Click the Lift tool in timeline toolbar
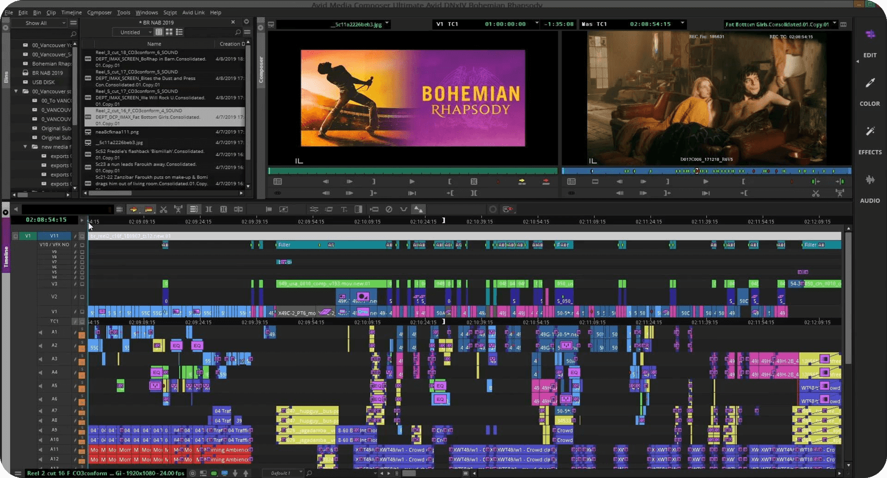The height and width of the screenshot is (478, 887). (178, 209)
